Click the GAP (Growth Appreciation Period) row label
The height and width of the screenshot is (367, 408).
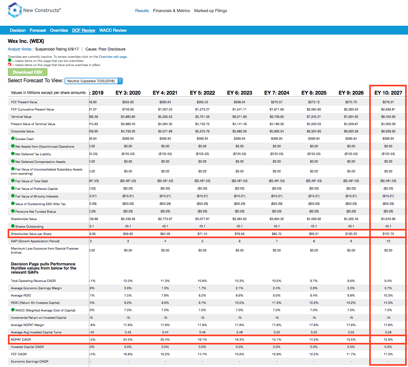pyautogui.click(x=35, y=241)
